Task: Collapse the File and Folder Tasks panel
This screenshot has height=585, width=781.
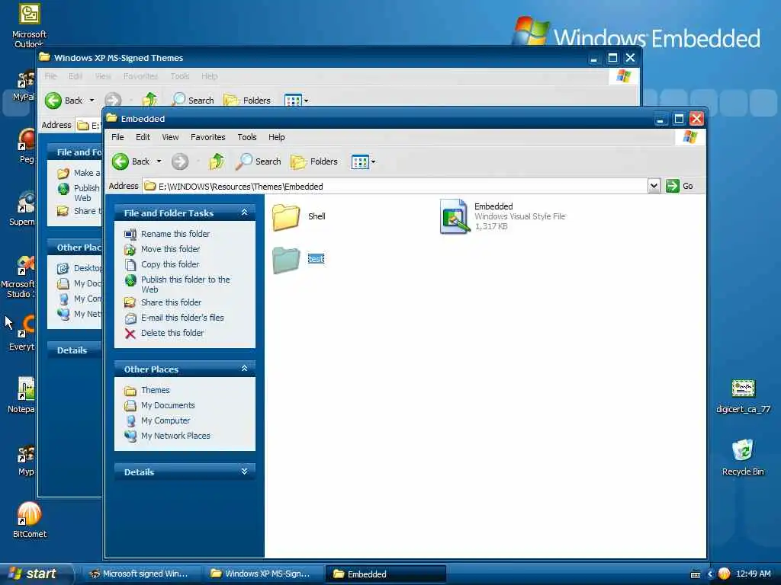Action: (x=244, y=213)
